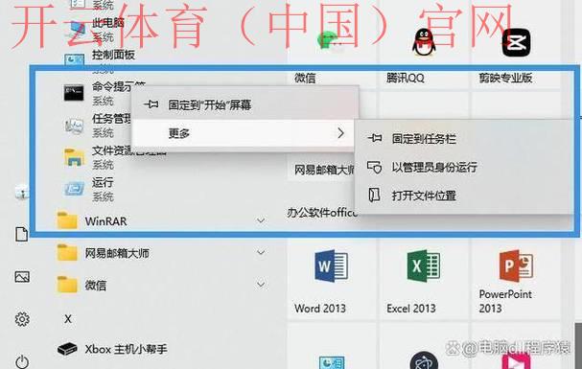The image size is (582, 369).
Task: Open the Task Manager icon
Action: point(74,126)
